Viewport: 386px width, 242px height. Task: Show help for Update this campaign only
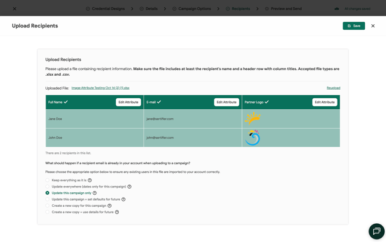pyautogui.click(x=95, y=193)
